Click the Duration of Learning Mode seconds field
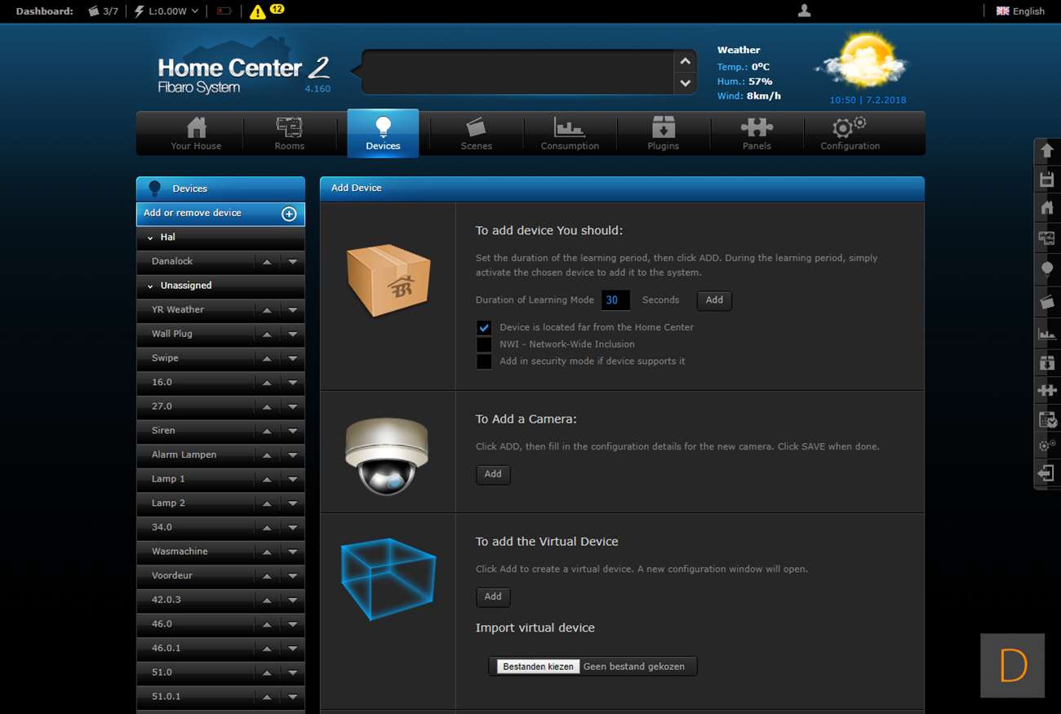This screenshot has width=1061, height=714. tap(615, 300)
